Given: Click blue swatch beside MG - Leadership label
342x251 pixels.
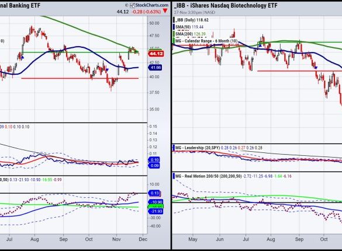Looking at the screenshot, I should (x=174, y=148).
